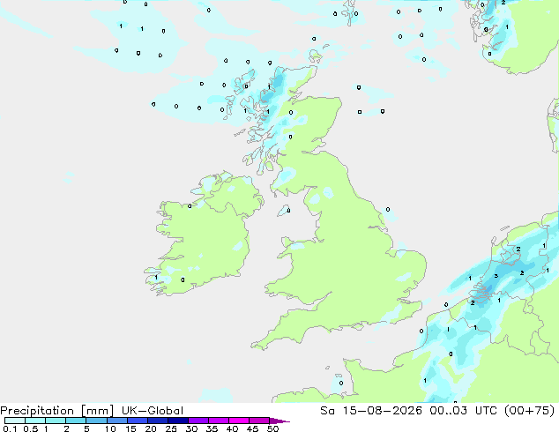The width and height of the screenshot is (559, 432).
Task: Click the "10" legend tick label
Action: tap(110, 428)
